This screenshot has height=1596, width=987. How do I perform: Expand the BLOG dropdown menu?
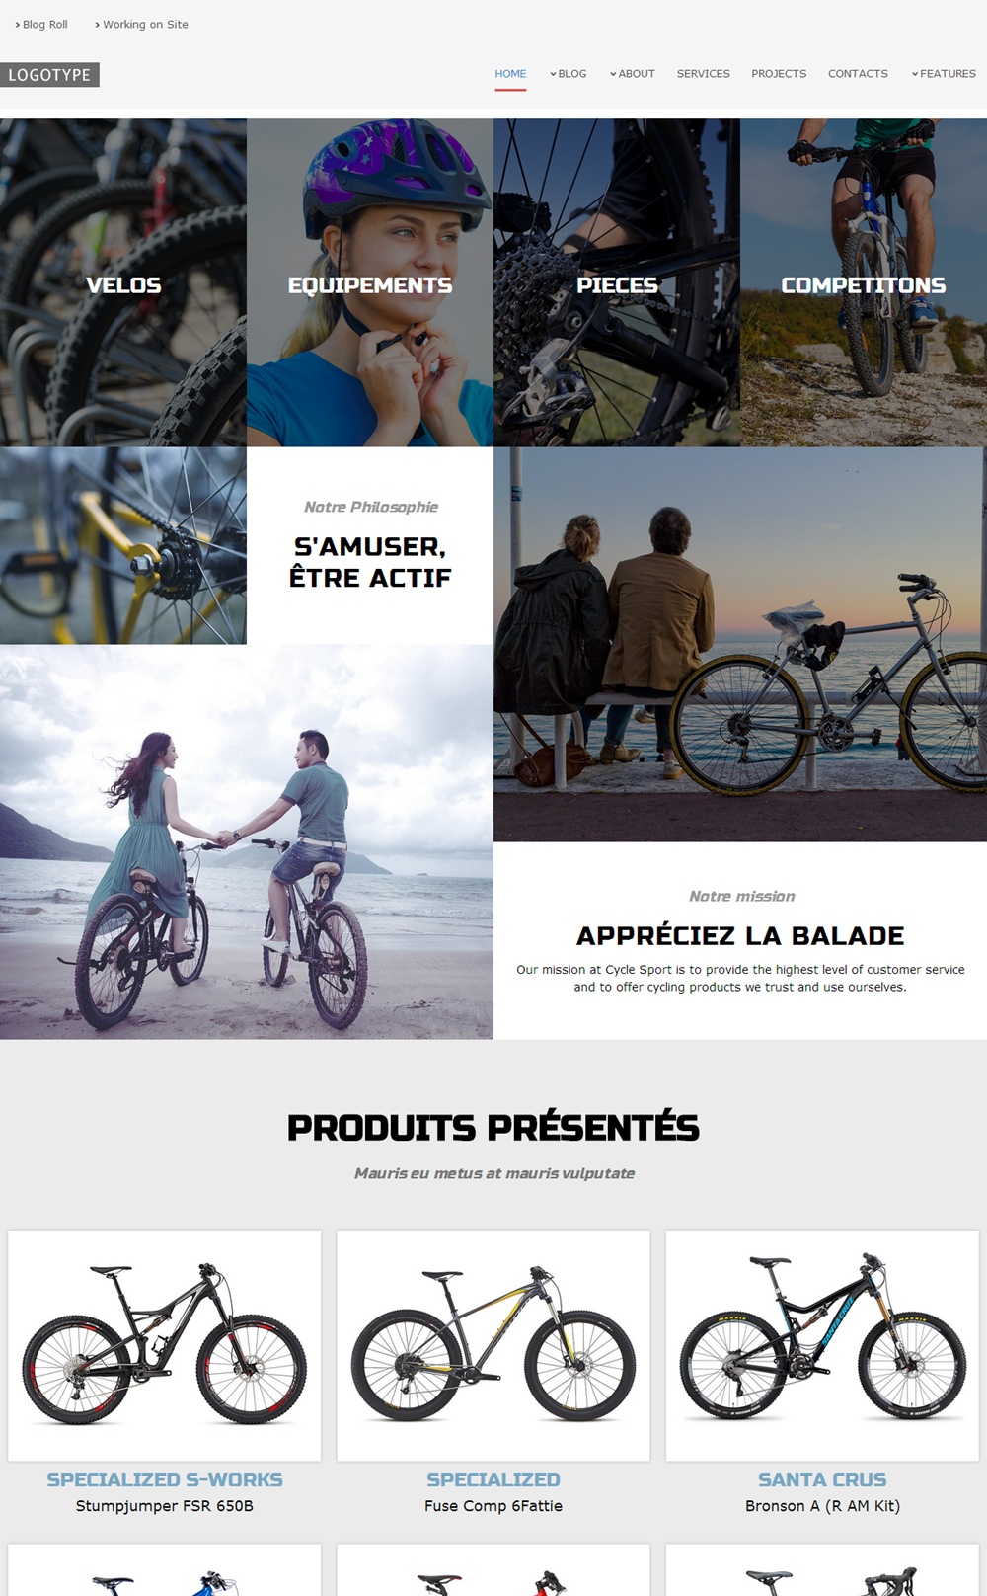(x=569, y=74)
